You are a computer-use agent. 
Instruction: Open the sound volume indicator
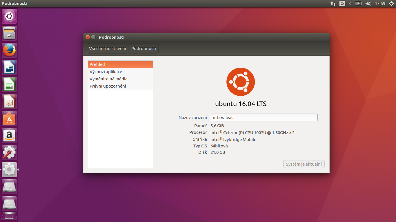368,3
